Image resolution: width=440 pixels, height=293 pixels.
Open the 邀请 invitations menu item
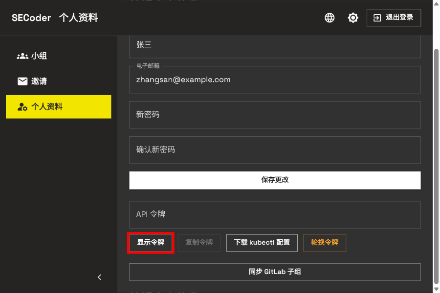pyautogui.click(x=58, y=82)
